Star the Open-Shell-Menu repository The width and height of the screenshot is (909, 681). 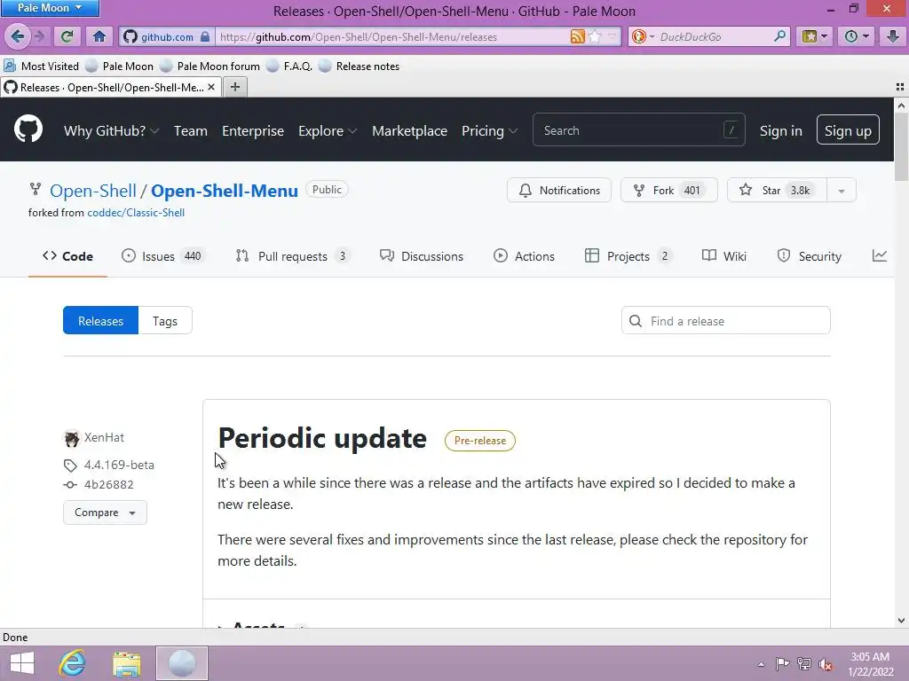tap(777, 191)
